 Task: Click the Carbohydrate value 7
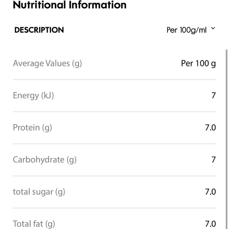point(214,160)
